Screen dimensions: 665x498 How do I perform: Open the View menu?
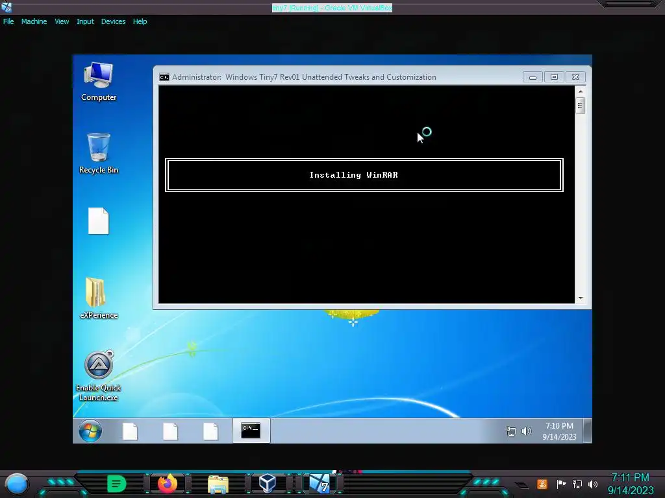62,21
